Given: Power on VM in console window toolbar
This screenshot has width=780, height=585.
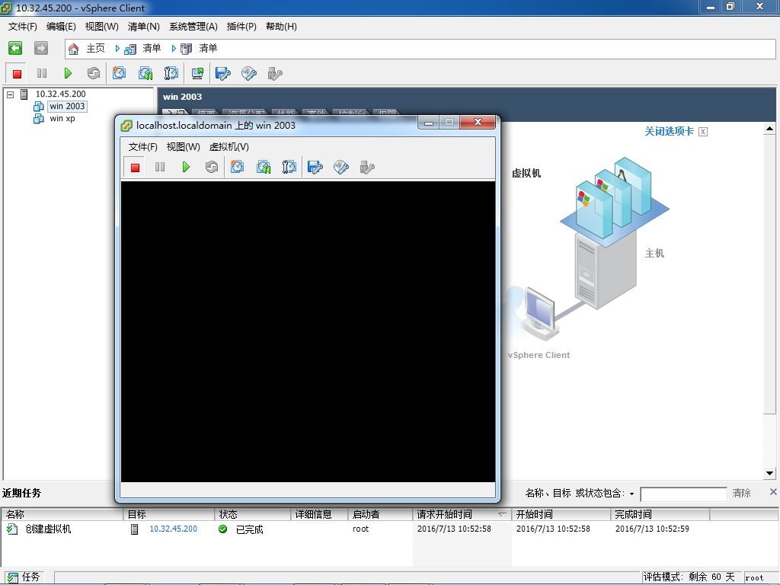Looking at the screenshot, I should click(x=186, y=167).
